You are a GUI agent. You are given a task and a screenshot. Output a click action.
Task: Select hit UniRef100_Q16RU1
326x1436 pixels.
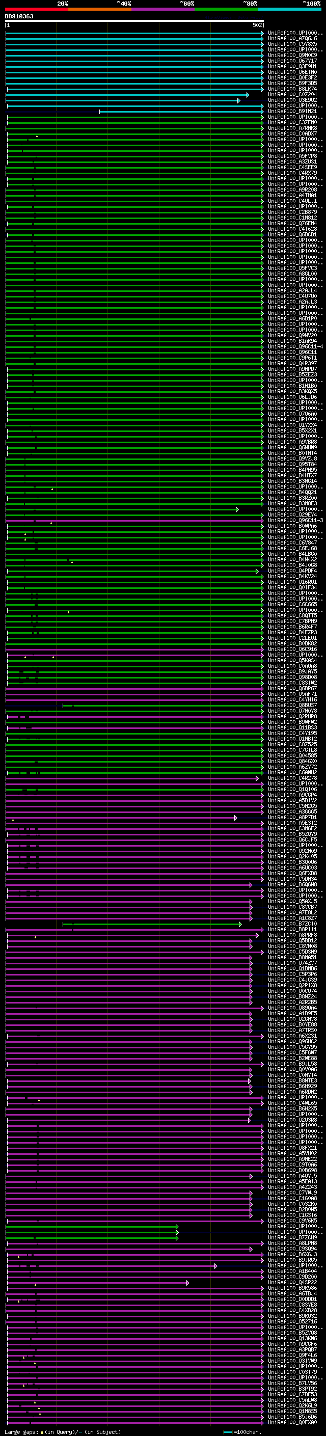coord(292,582)
